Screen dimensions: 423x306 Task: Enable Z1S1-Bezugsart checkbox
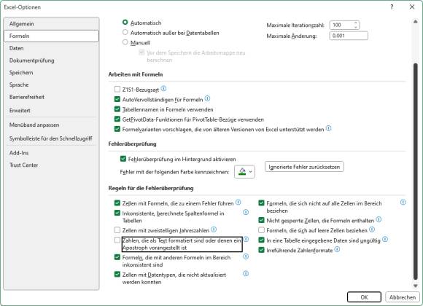[117, 89]
